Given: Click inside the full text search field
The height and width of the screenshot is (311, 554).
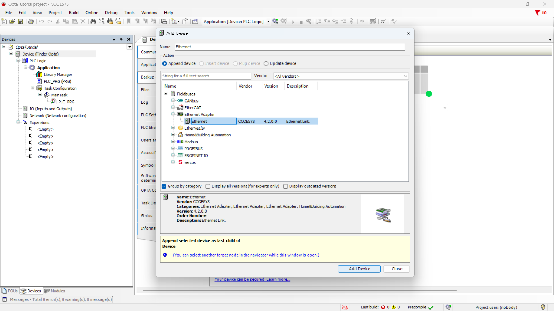Looking at the screenshot, I should click(206, 76).
